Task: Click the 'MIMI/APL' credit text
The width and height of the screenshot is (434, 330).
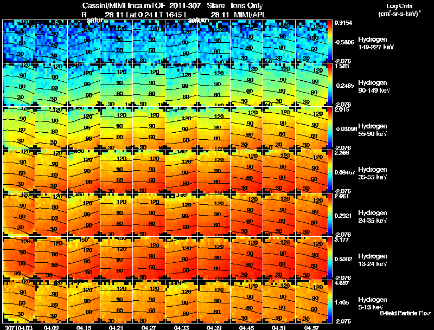Action: point(250,15)
